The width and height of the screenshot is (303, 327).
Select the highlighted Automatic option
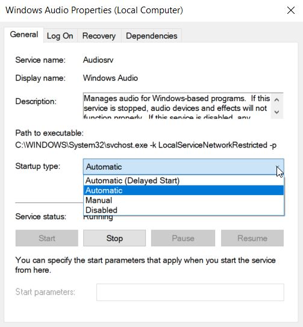tap(184, 190)
